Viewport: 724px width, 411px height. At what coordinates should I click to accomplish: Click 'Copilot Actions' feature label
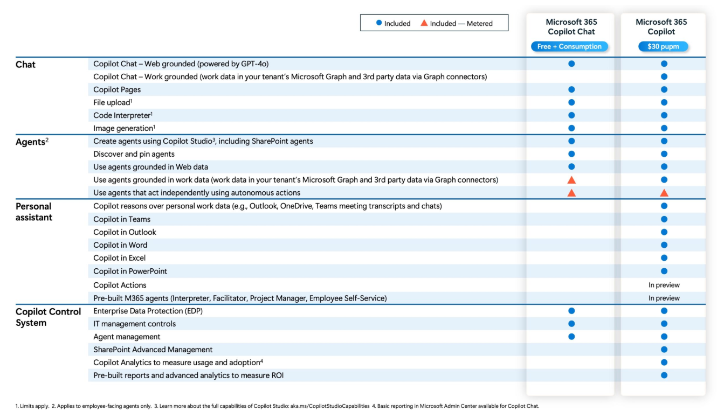tap(120, 285)
